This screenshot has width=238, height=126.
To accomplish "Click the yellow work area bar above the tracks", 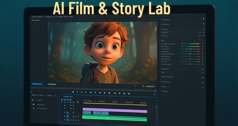I will click(x=115, y=104).
